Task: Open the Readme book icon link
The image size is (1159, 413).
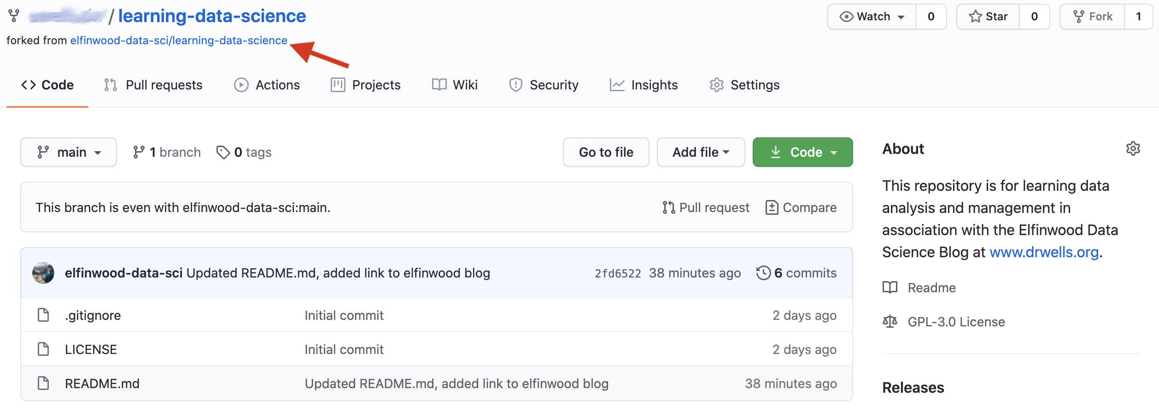Action: click(890, 288)
